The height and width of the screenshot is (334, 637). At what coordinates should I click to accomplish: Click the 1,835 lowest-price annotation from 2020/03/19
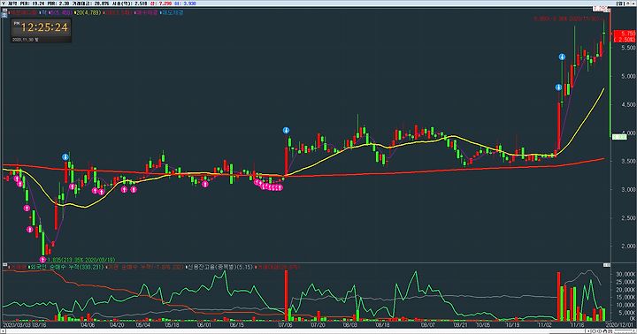[x=81, y=260]
